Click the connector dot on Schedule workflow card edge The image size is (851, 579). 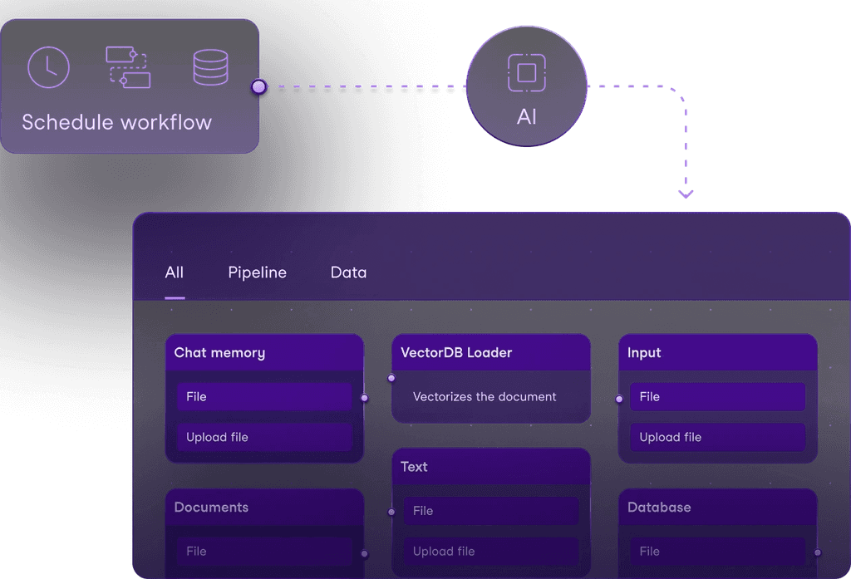point(258,86)
